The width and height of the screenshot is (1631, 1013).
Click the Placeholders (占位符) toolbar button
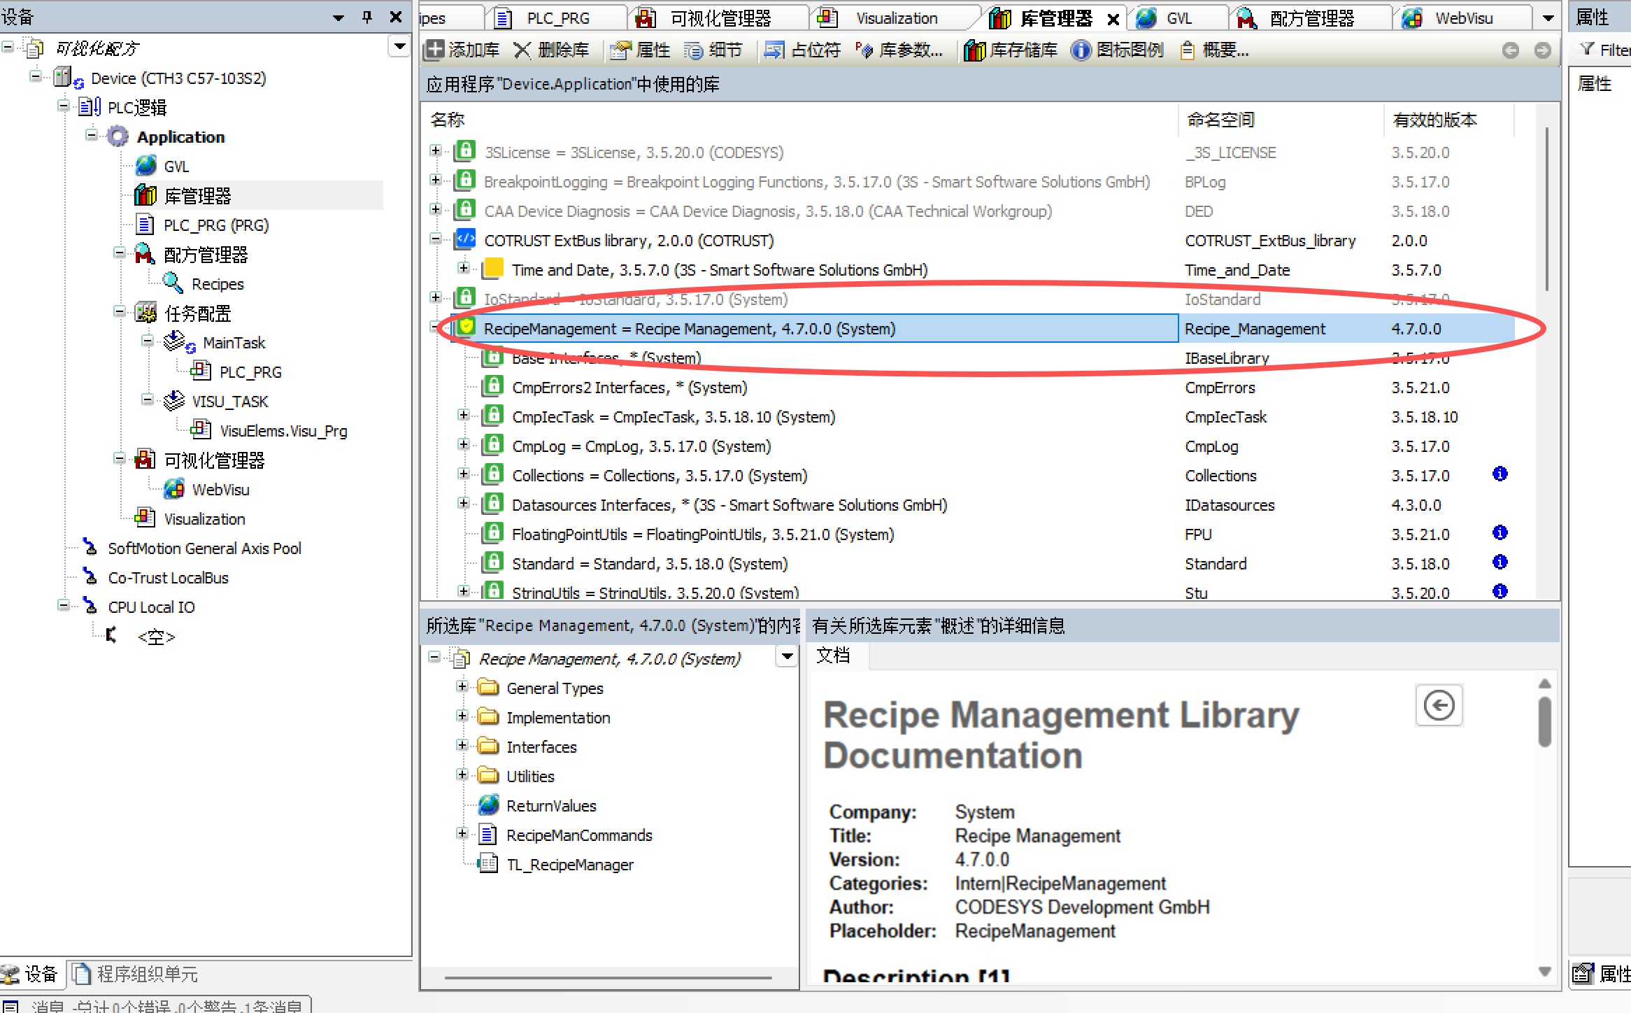(802, 50)
